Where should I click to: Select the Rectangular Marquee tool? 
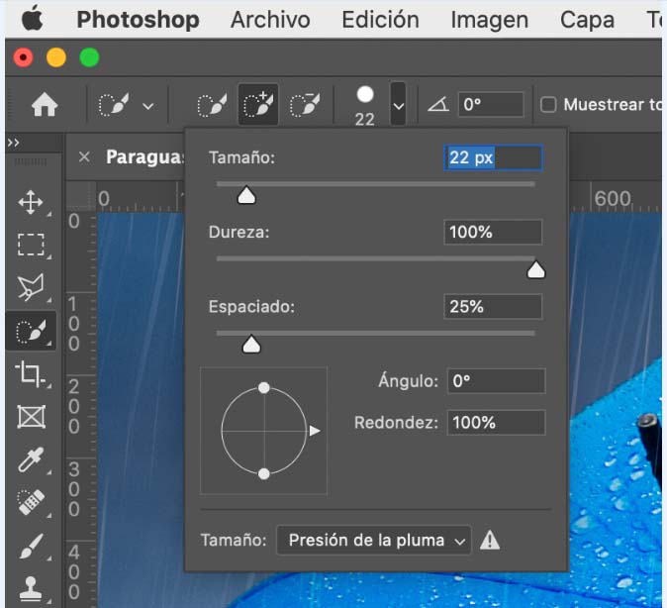click(x=31, y=245)
